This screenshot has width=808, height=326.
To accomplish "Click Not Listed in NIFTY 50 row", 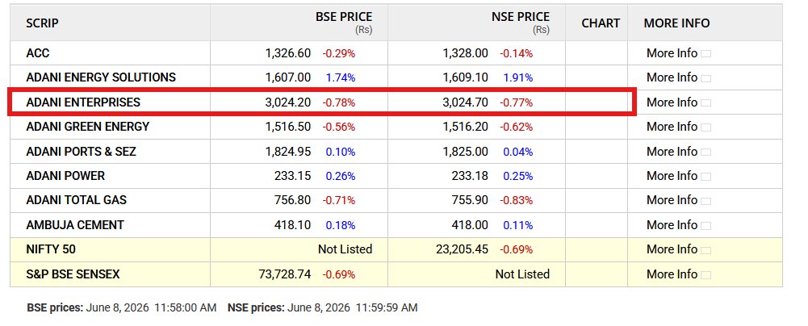I will 345,249.
